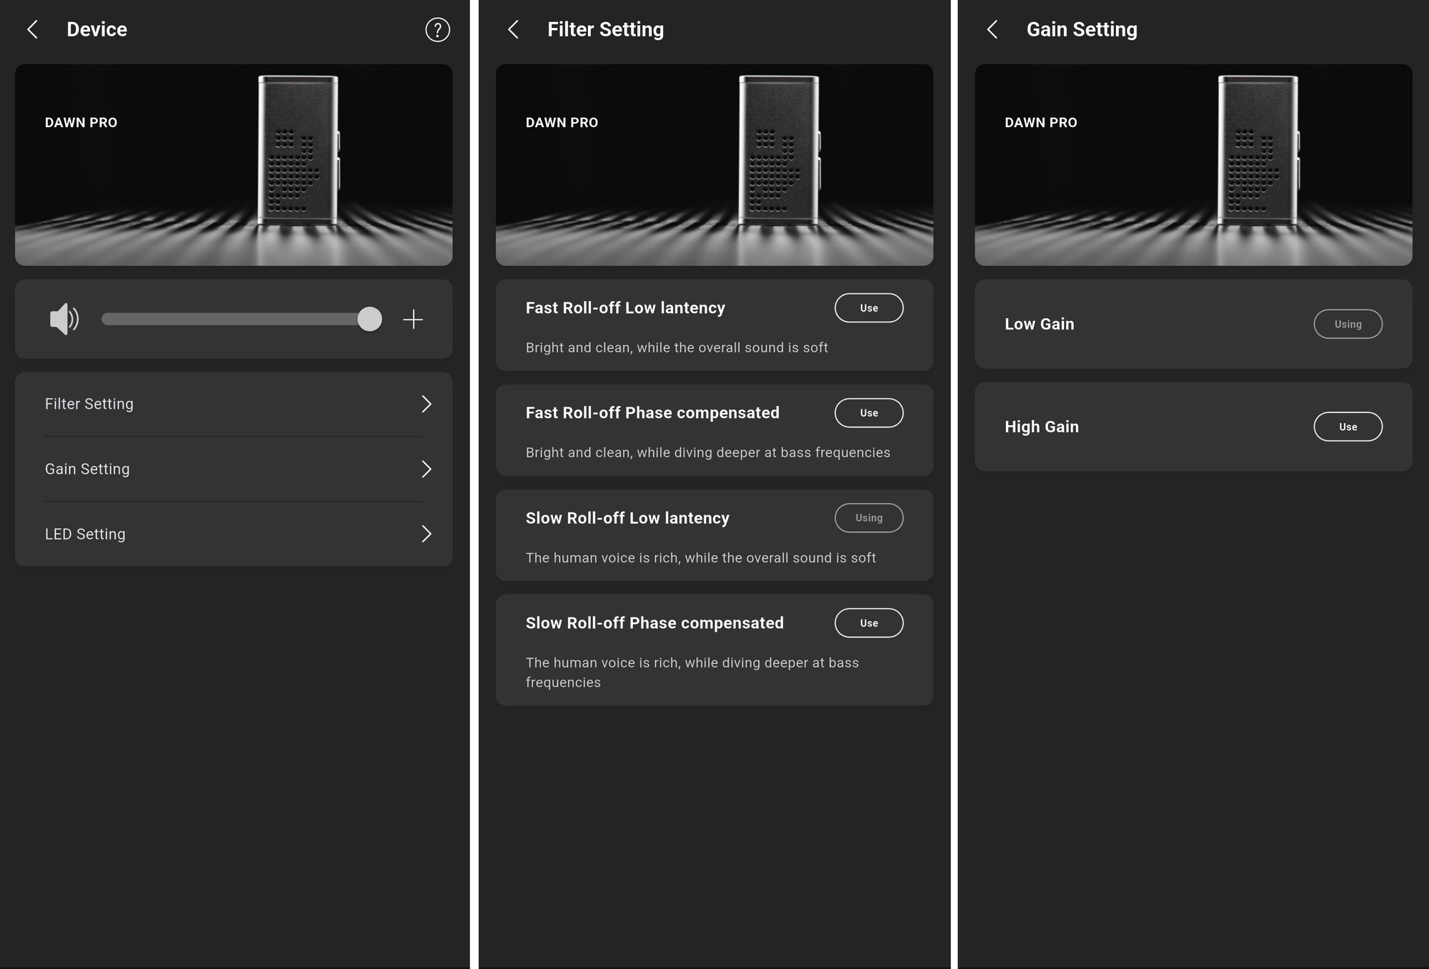Use Fast Roll-off Phase compensated filter
The height and width of the screenshot is (969, 1429).
(868, 413)
